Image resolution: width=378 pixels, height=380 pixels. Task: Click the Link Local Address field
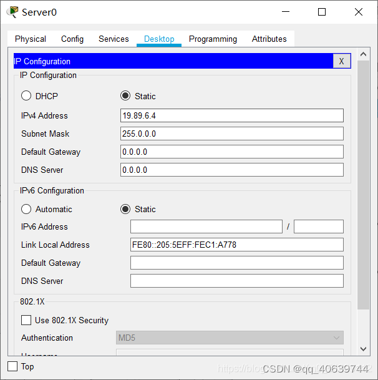[x=237, y=245]
